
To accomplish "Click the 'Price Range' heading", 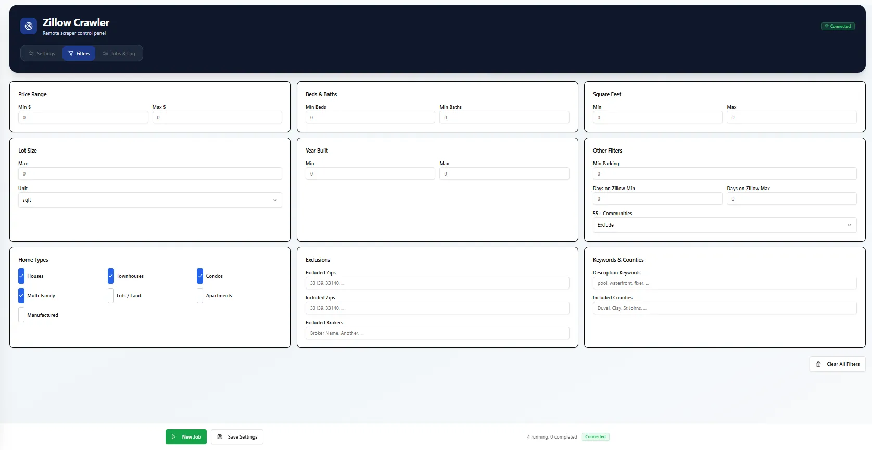I will [x=32, y=94].
